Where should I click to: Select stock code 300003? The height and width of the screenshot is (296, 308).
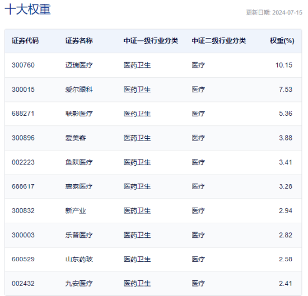point(23,235)
